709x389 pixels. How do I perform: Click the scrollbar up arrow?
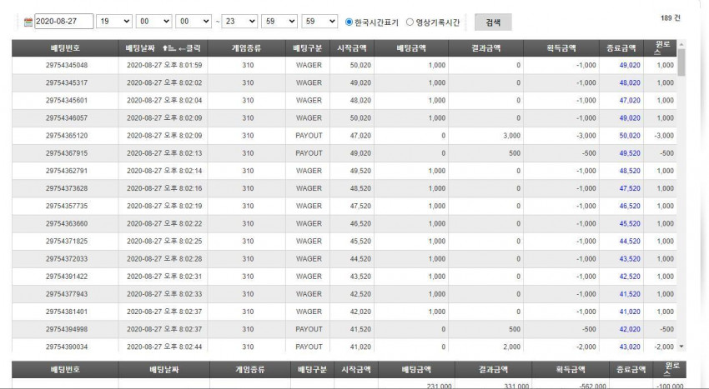point(681,44)
